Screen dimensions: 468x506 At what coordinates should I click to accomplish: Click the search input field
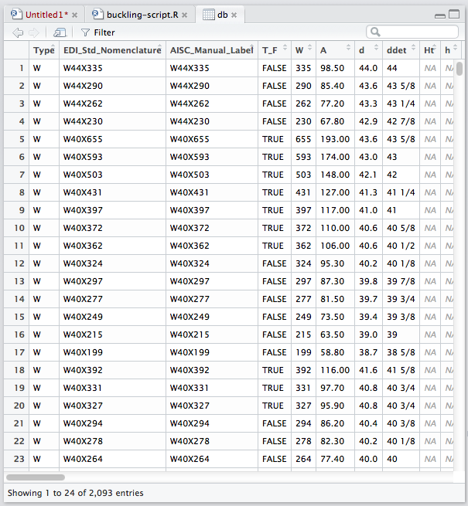pos(412,32)
